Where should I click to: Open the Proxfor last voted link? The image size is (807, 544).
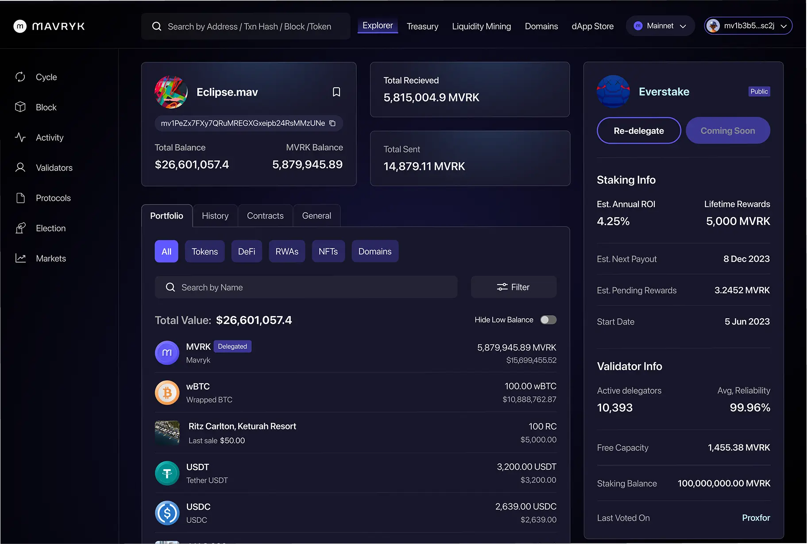point(756,518)
